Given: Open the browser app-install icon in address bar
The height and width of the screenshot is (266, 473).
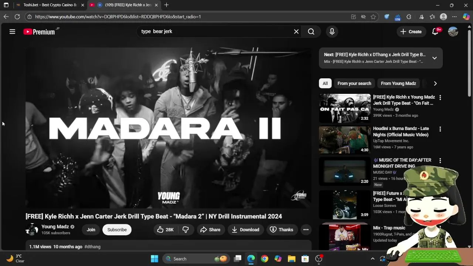Looking at the screenshot, I should pos(354,17).
